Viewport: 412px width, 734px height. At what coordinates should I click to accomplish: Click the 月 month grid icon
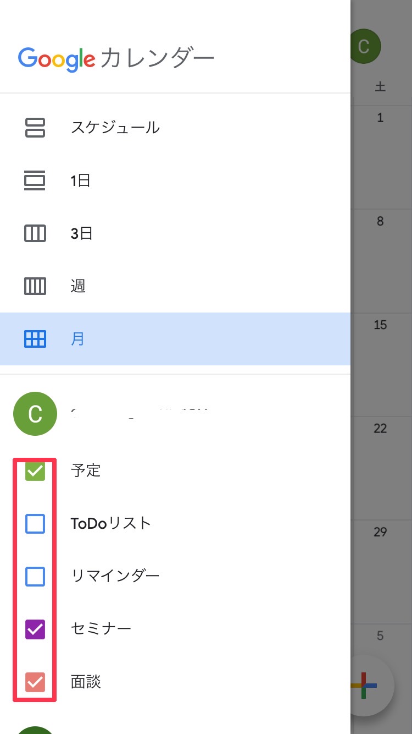point(35,338)
